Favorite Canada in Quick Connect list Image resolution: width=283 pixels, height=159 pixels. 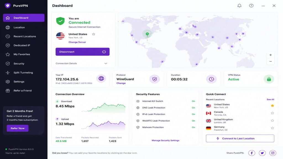click(x=272, y=113)
